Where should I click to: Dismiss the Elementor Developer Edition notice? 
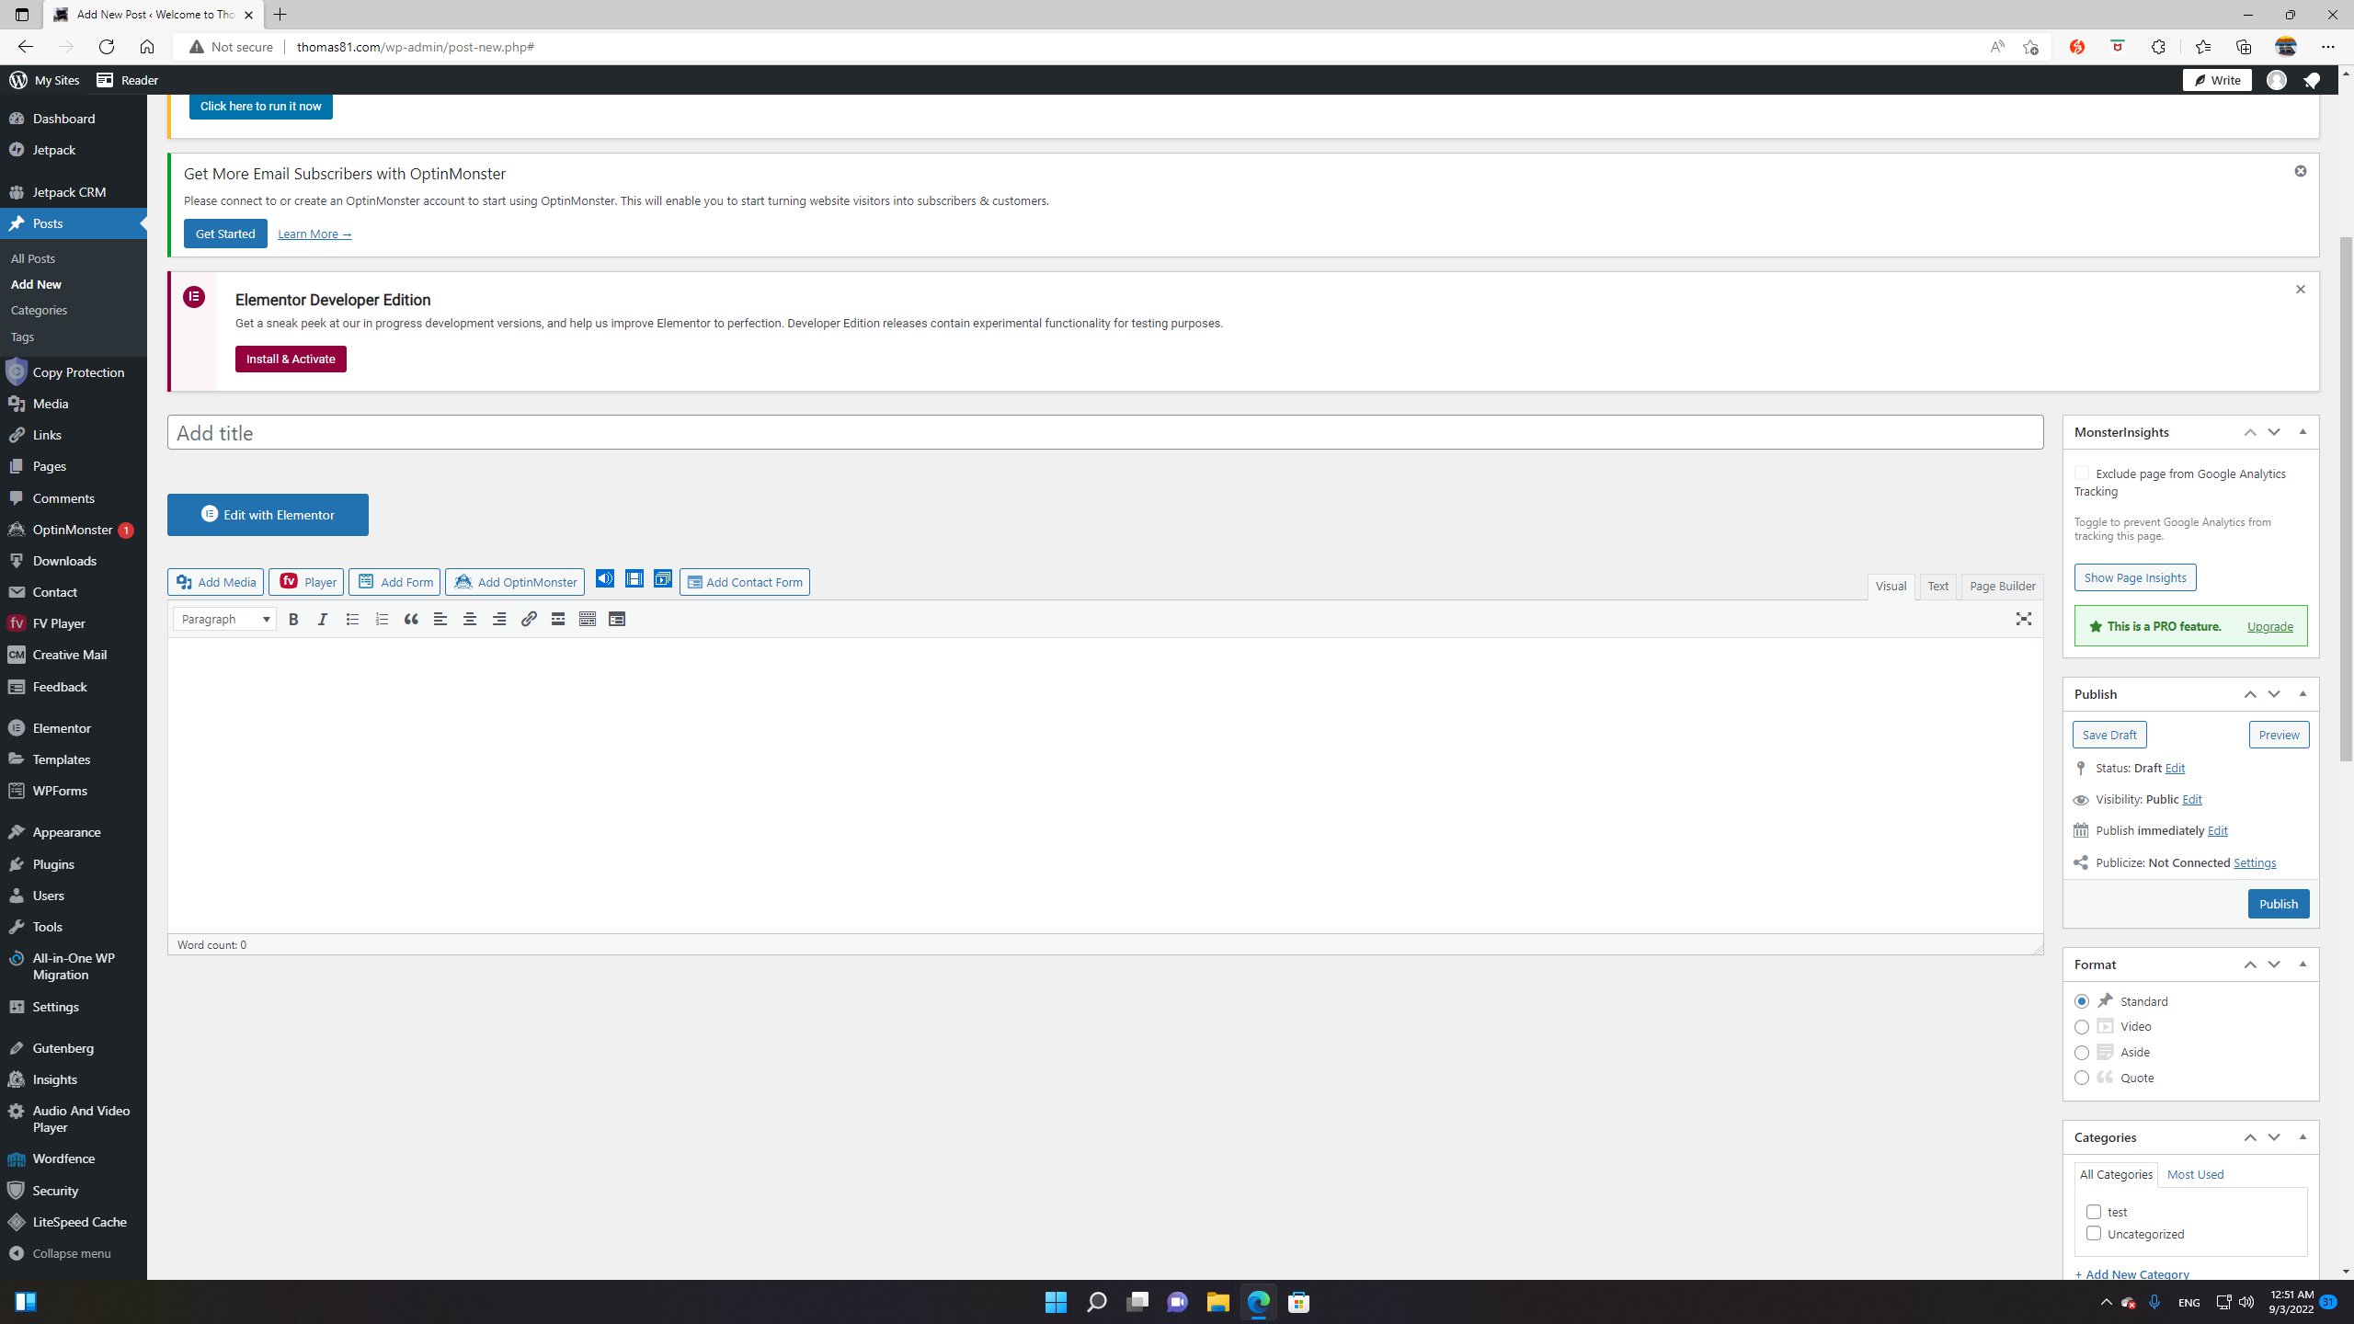(x=2301, y=290)
